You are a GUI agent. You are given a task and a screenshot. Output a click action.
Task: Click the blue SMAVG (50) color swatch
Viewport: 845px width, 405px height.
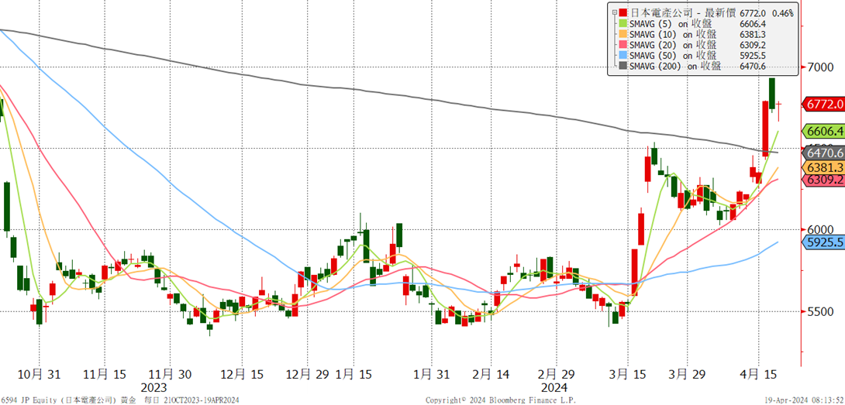coord(623,56)
